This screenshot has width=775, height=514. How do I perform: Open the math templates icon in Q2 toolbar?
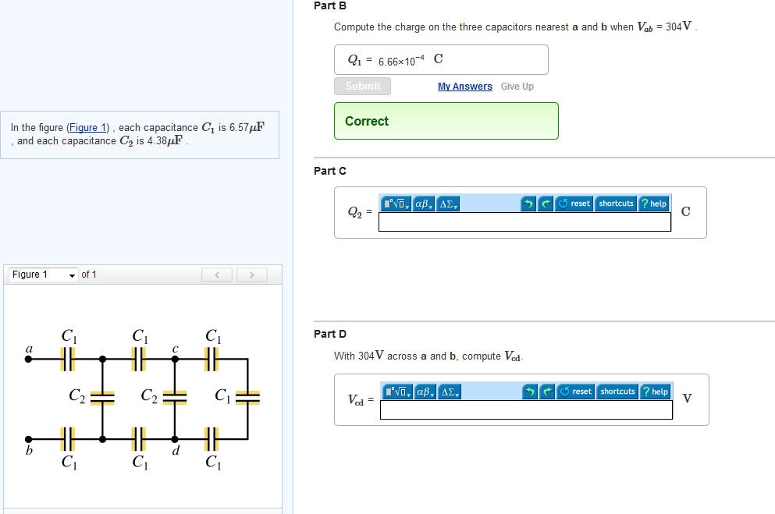pos(394,203)
